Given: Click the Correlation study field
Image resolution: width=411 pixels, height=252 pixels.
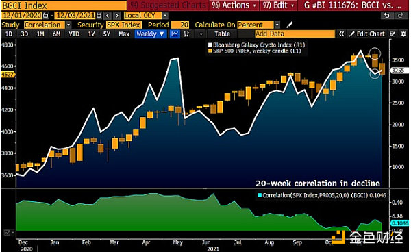Looking at the screenshot, I should (45, 25).
